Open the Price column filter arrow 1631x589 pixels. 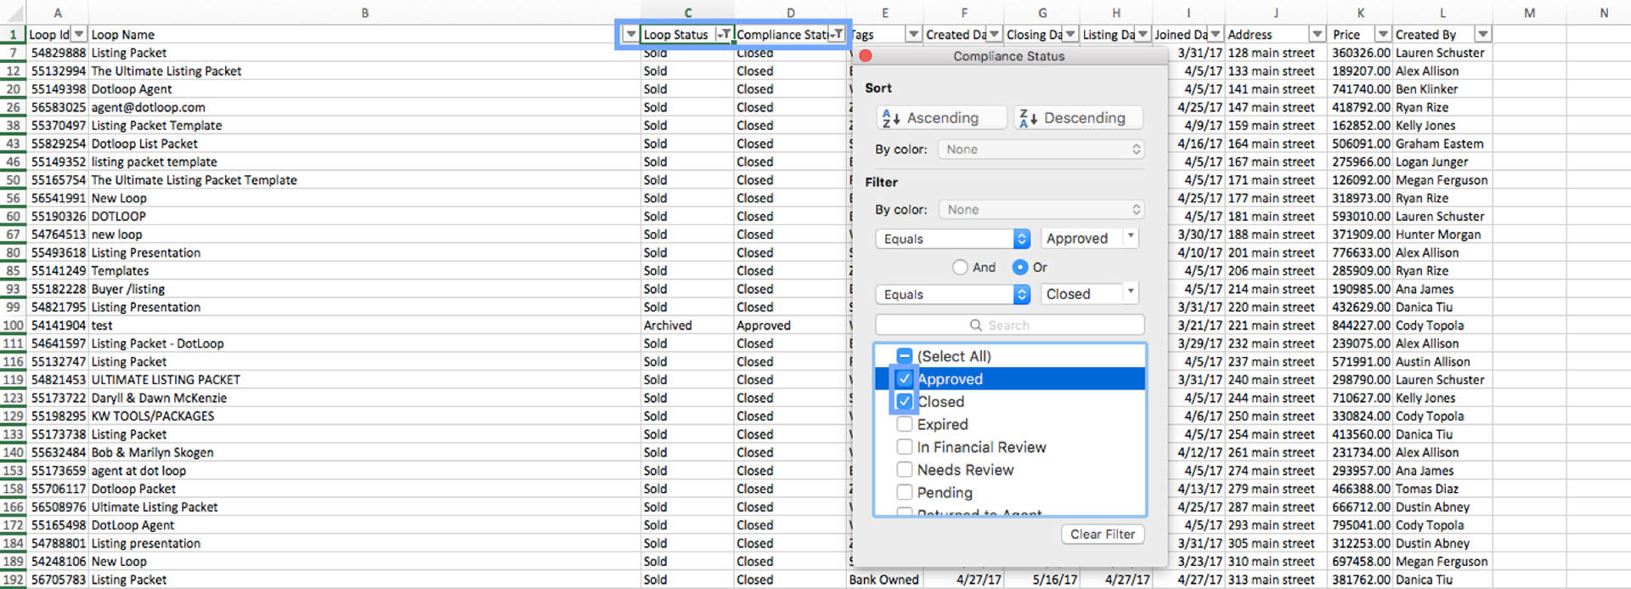point(1383,35)
